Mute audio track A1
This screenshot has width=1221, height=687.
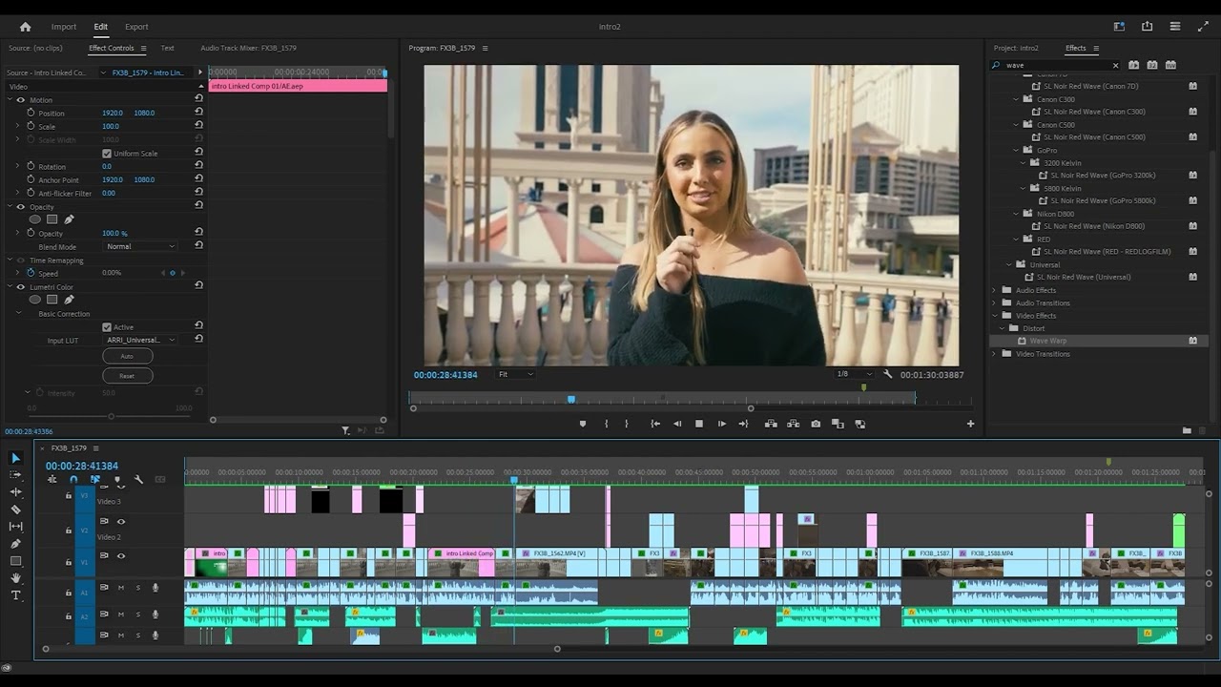click(121, 588)
